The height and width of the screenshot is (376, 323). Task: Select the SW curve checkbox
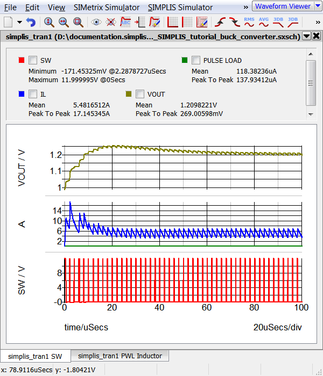coord(33,60)
